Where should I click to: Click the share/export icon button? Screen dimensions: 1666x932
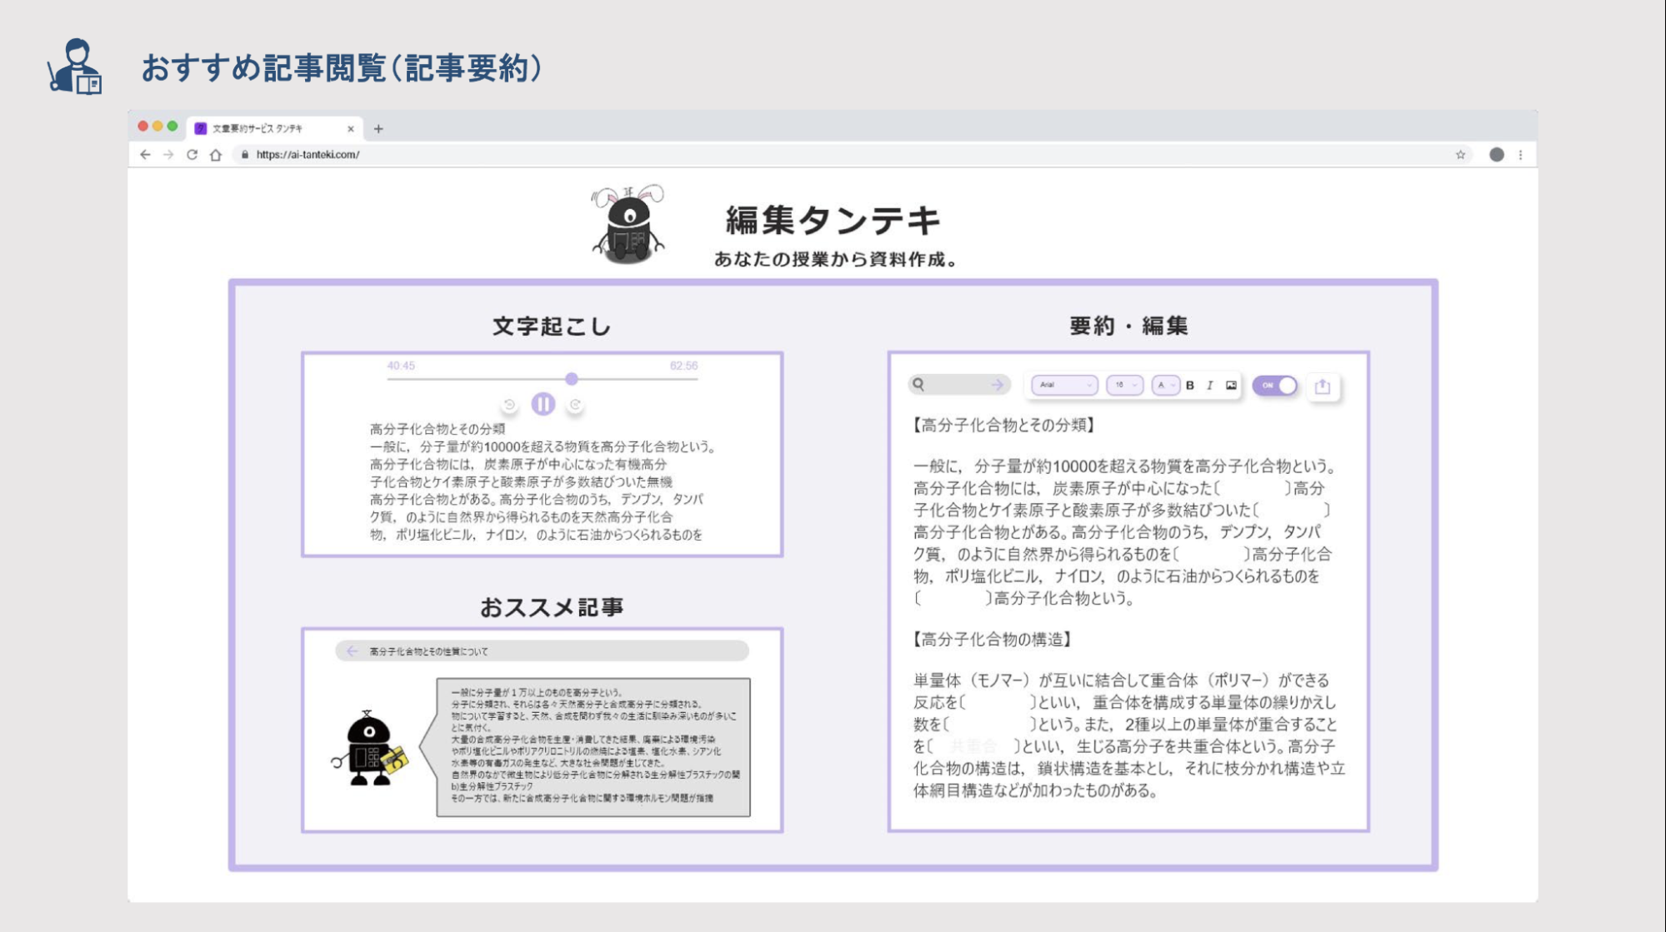1322,386
